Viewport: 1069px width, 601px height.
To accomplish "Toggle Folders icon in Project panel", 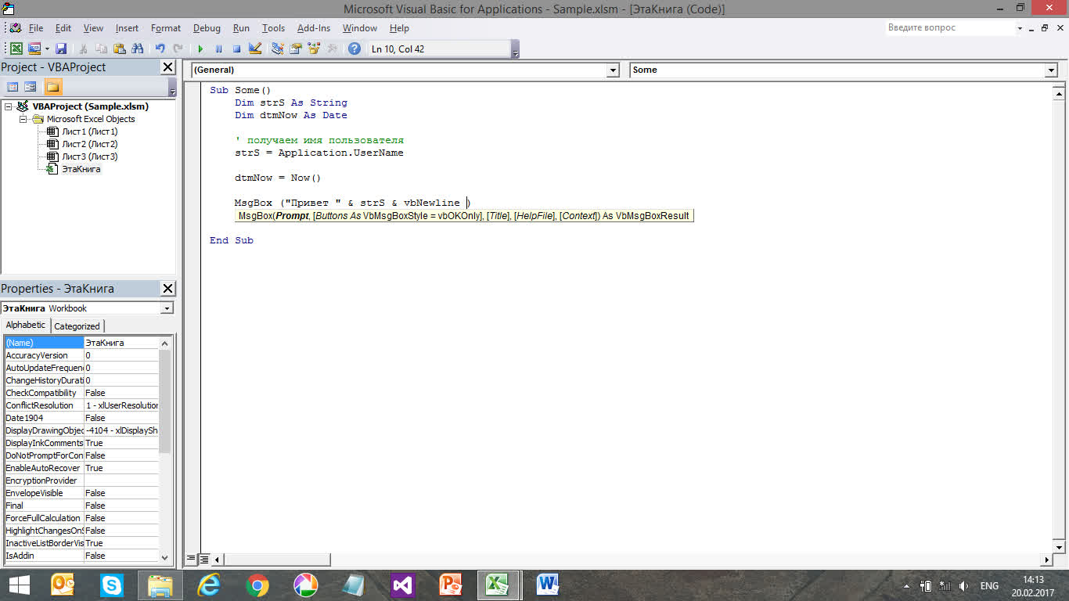I will pos(52,87).
